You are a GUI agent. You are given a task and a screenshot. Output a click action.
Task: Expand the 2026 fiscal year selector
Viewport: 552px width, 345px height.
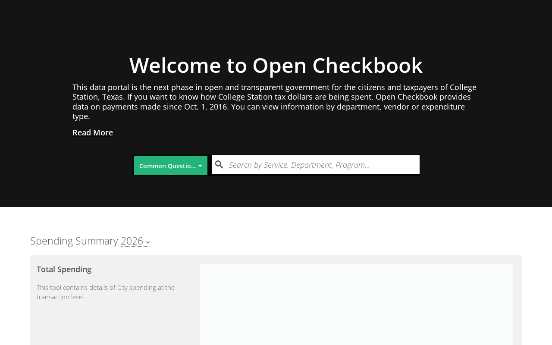tap(135, 241)
